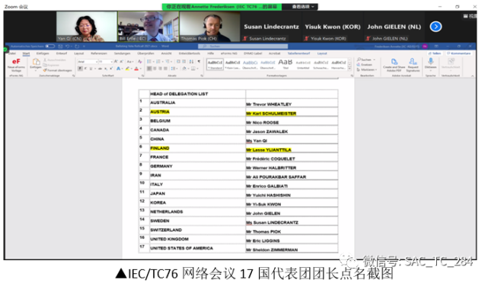Open the font size dropdown
This screenshot has width=488, height=283.
pyautogui.click(x=112, y=62)
